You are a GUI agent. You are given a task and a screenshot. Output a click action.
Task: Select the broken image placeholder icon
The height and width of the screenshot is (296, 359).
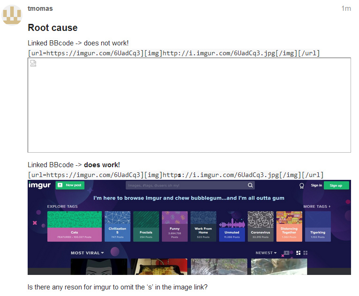coord(33,63)
